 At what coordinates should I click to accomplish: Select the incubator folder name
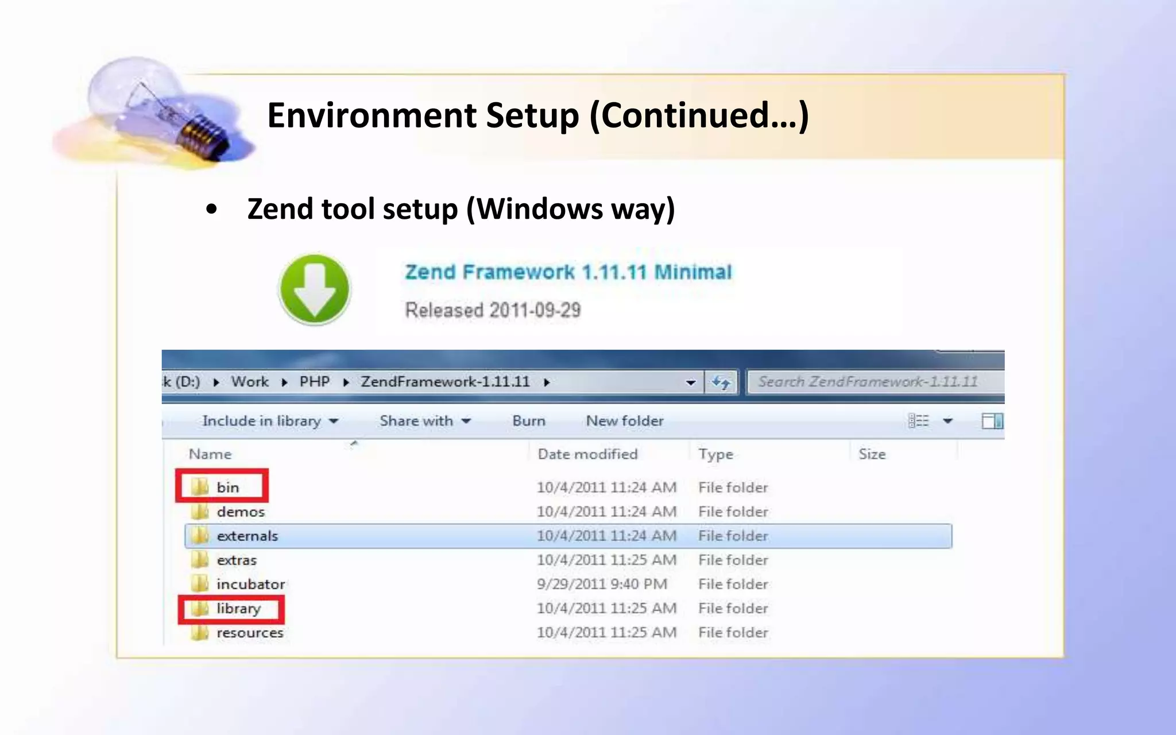click(251, 584)
